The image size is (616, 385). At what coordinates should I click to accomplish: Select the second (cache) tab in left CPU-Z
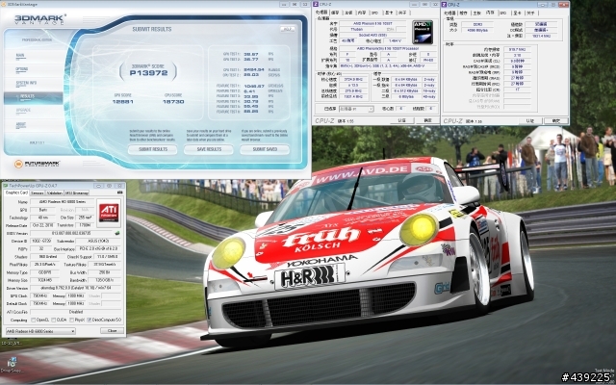[335, 13]
